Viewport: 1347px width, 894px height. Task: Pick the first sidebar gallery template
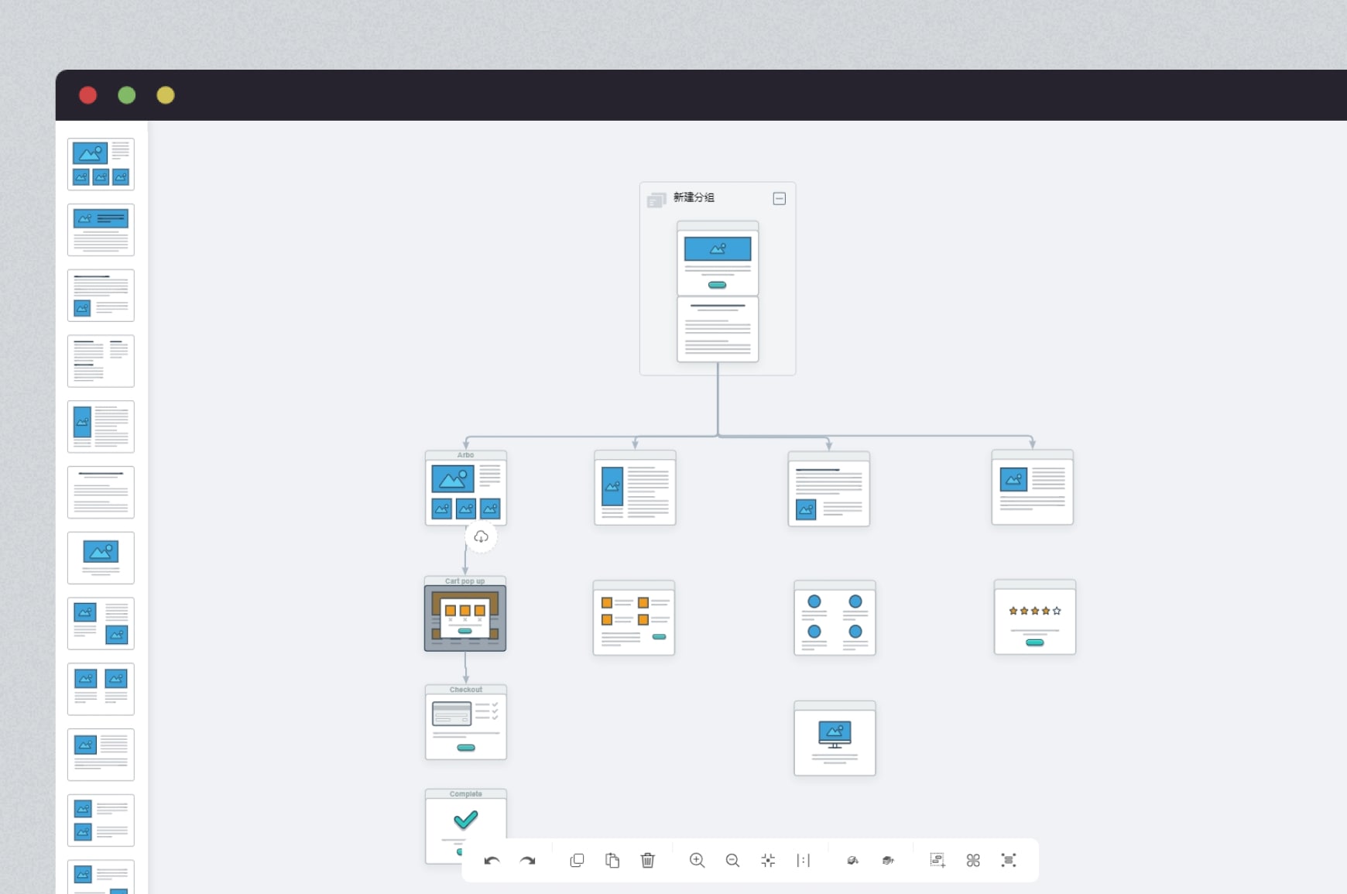101,164
